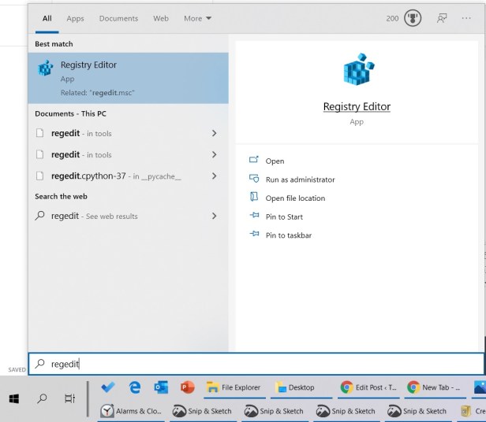Image resolution: width=486 pixels, height=422 pixels.
Task: Expand the regedit web results arrow
Action: [214, 216]
